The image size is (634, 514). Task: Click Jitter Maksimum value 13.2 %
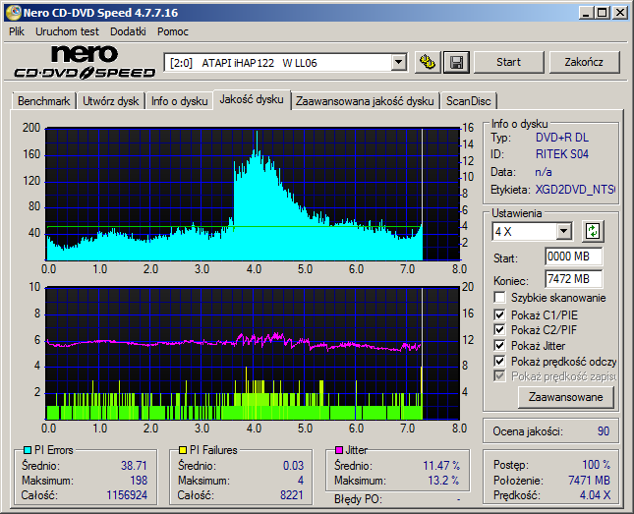point(443,480)
